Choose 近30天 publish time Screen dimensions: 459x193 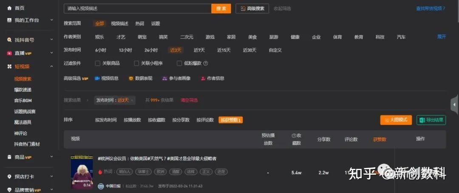click(249, 50)
